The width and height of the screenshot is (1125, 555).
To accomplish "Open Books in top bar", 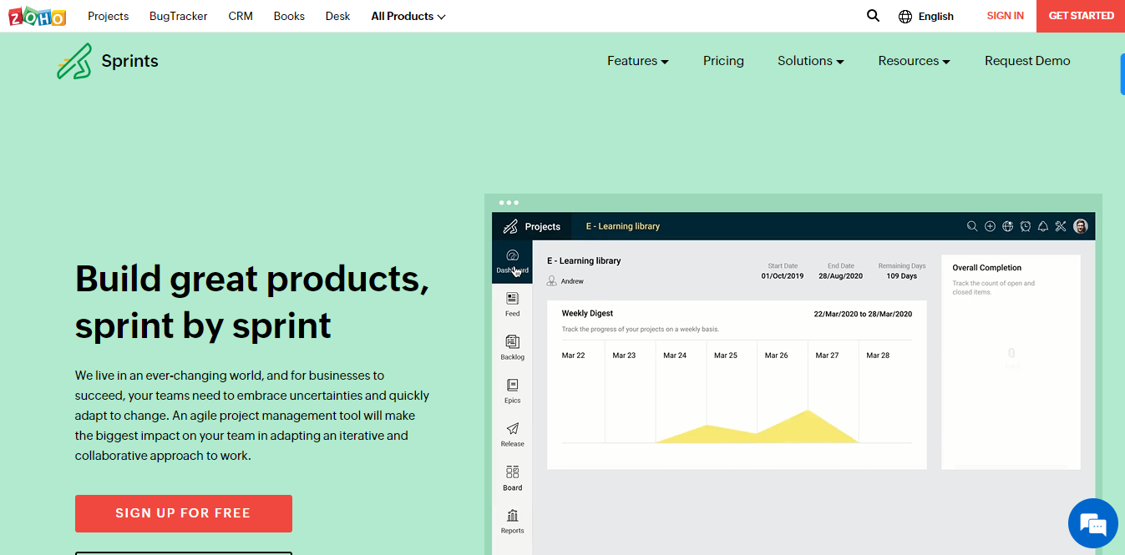I will click(289, 16).
